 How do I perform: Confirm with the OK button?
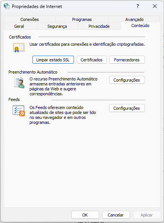point(85,215)
